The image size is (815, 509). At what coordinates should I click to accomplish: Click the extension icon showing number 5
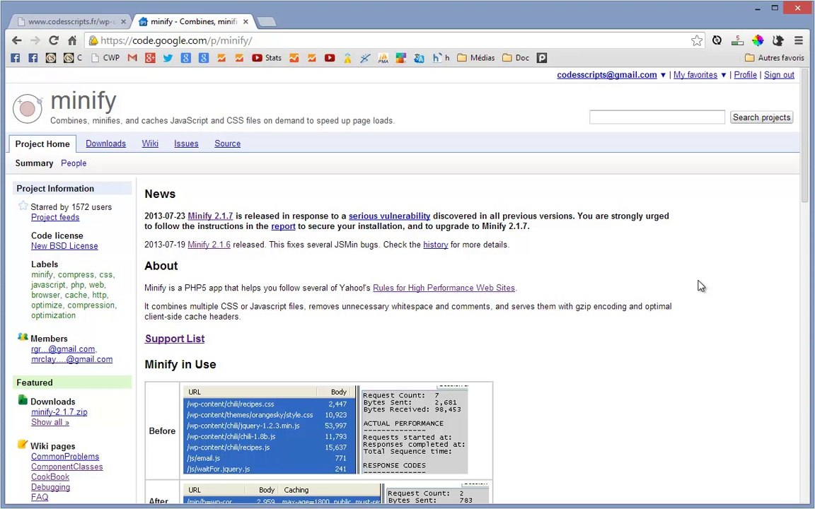(x=737, y=40)
